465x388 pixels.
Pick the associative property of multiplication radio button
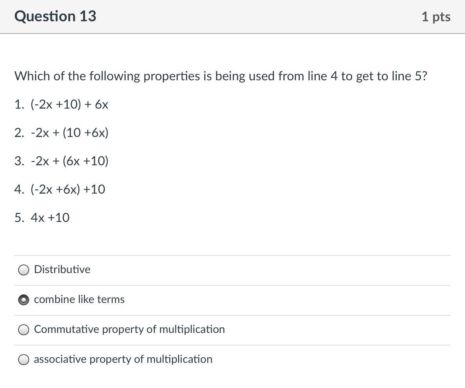pyautogui.click(x=24, y=360)
